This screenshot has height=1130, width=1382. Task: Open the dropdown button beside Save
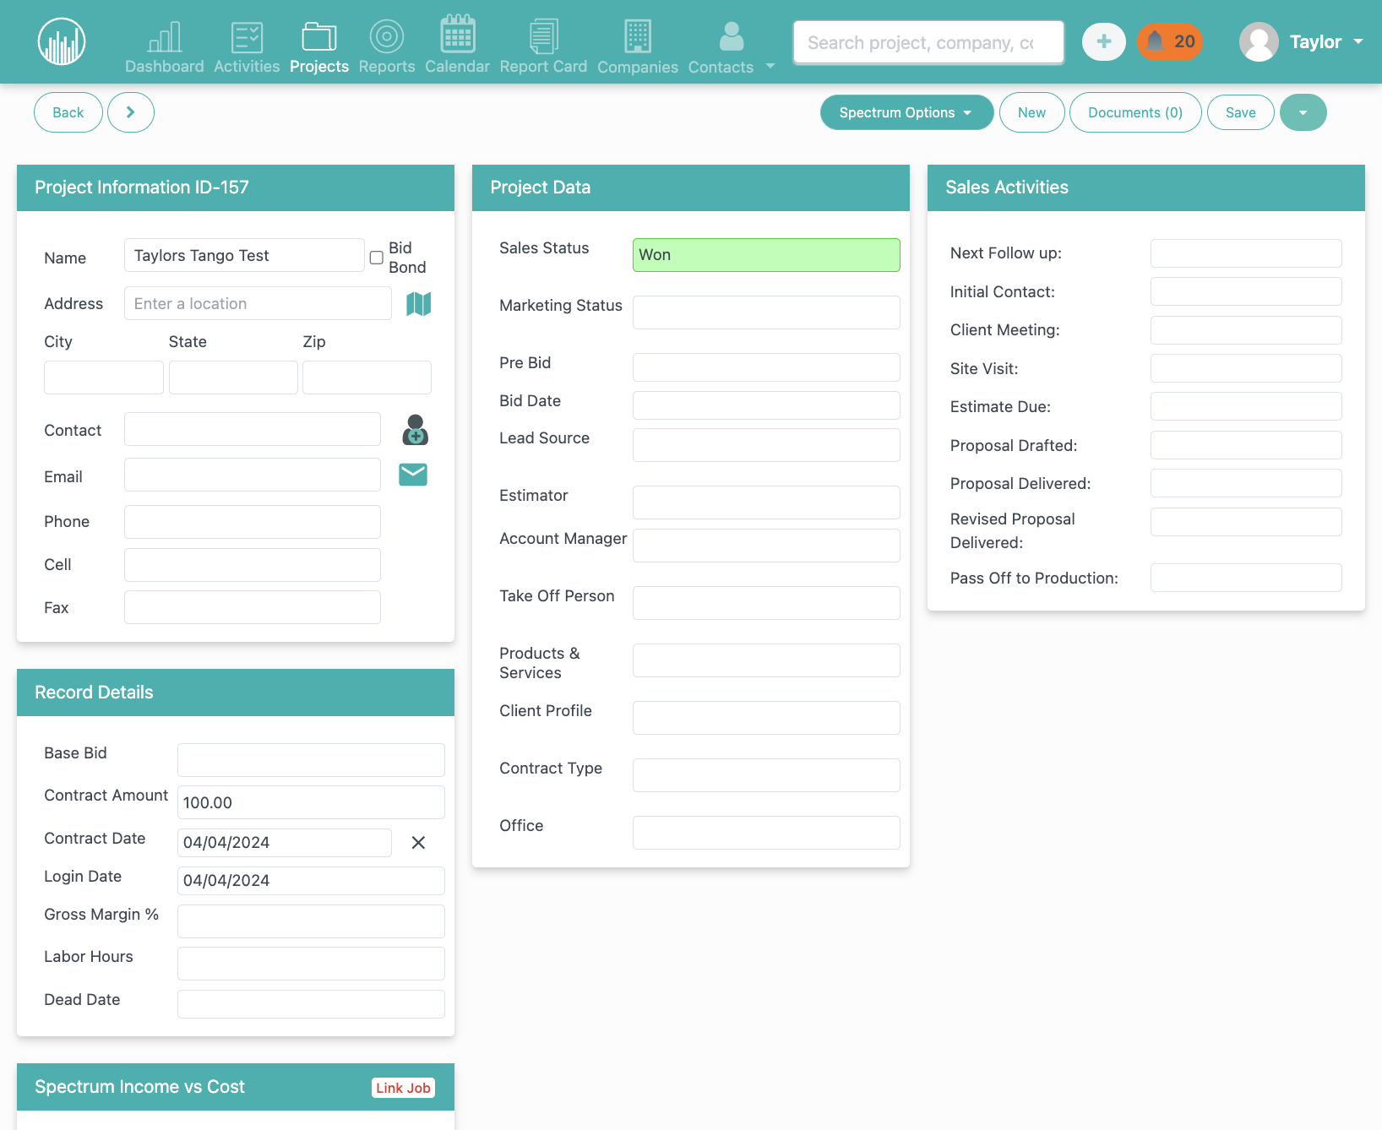(1303, 112)
